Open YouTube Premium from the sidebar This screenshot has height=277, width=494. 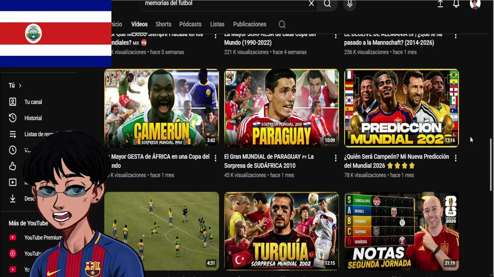[36, 238]
